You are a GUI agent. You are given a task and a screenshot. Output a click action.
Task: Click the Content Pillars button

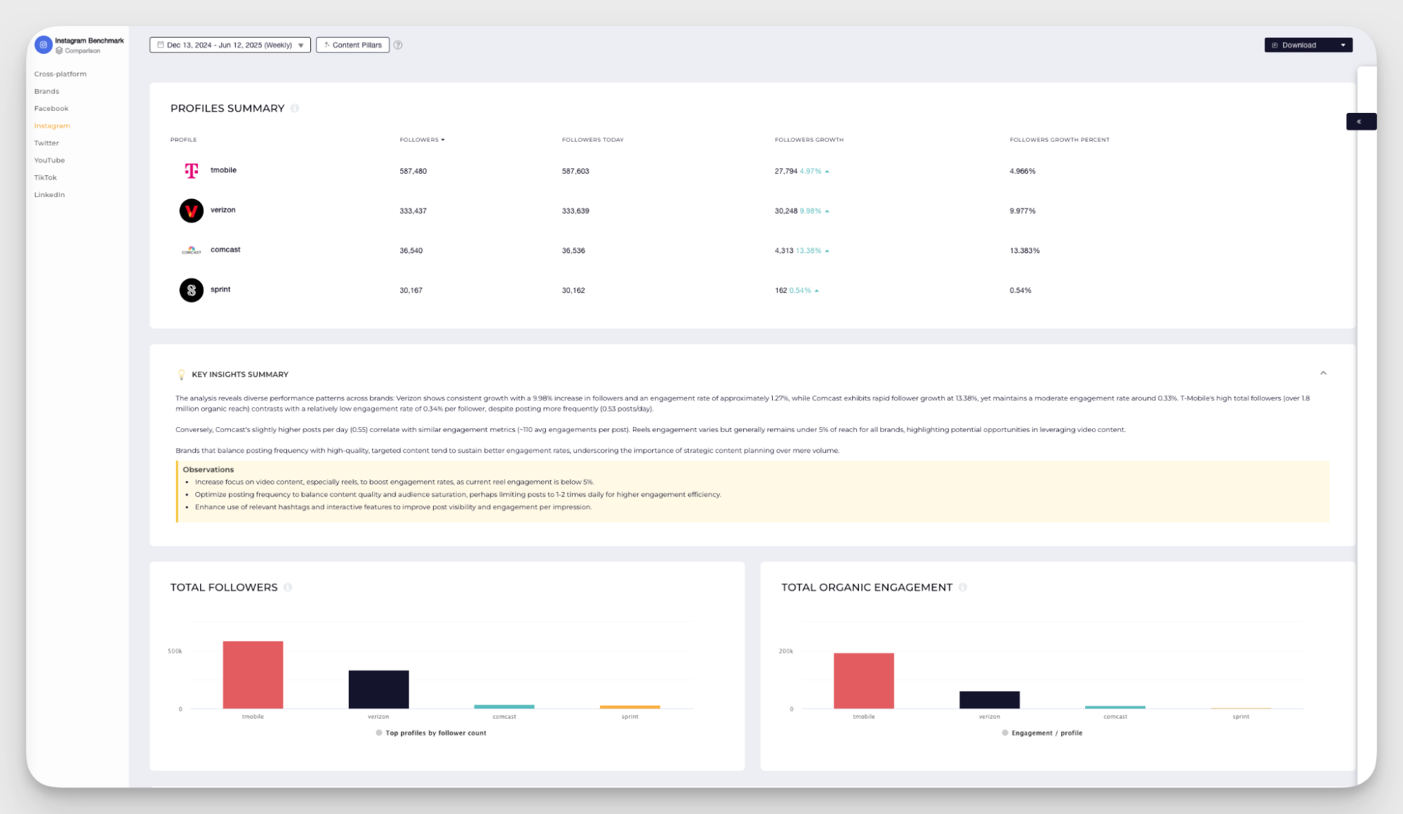(x=352, y=45)
